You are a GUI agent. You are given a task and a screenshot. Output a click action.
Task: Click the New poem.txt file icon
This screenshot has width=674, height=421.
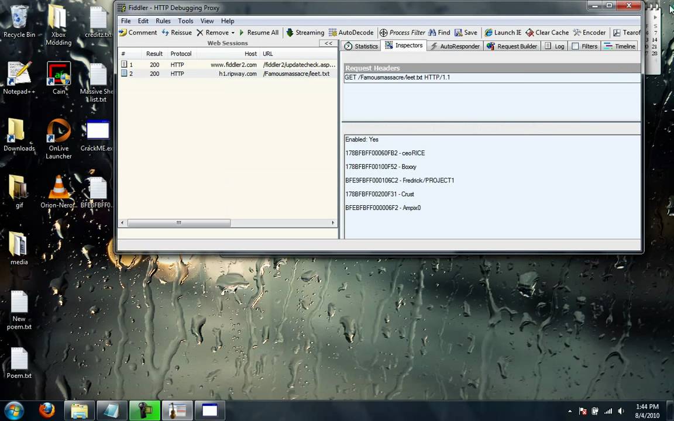[19, 310]
